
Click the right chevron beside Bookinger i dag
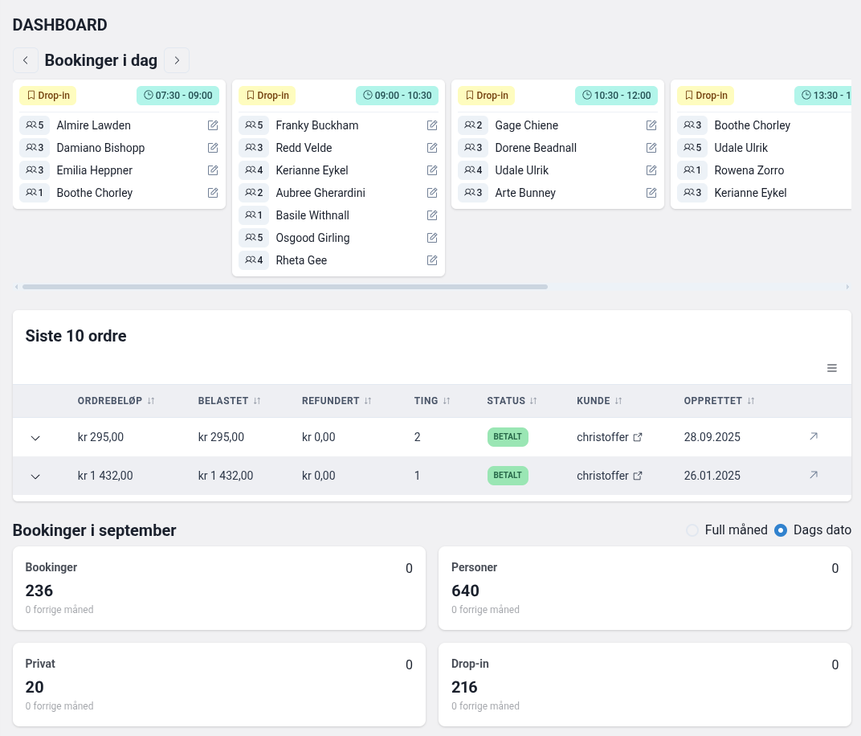[177, 60]
